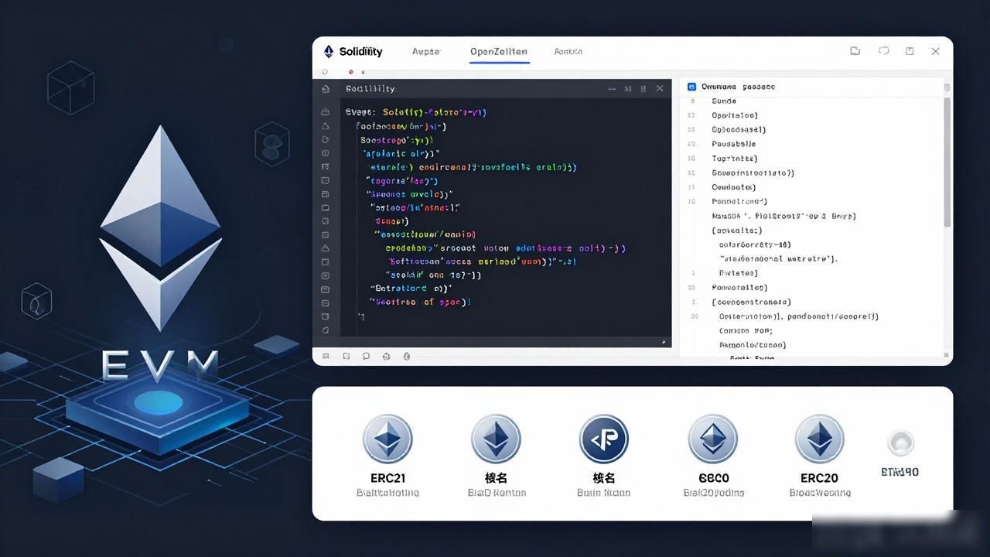Click the pause icon in the code editor header
This screenshot has height=557, width=990.
[x=643, y=89]
